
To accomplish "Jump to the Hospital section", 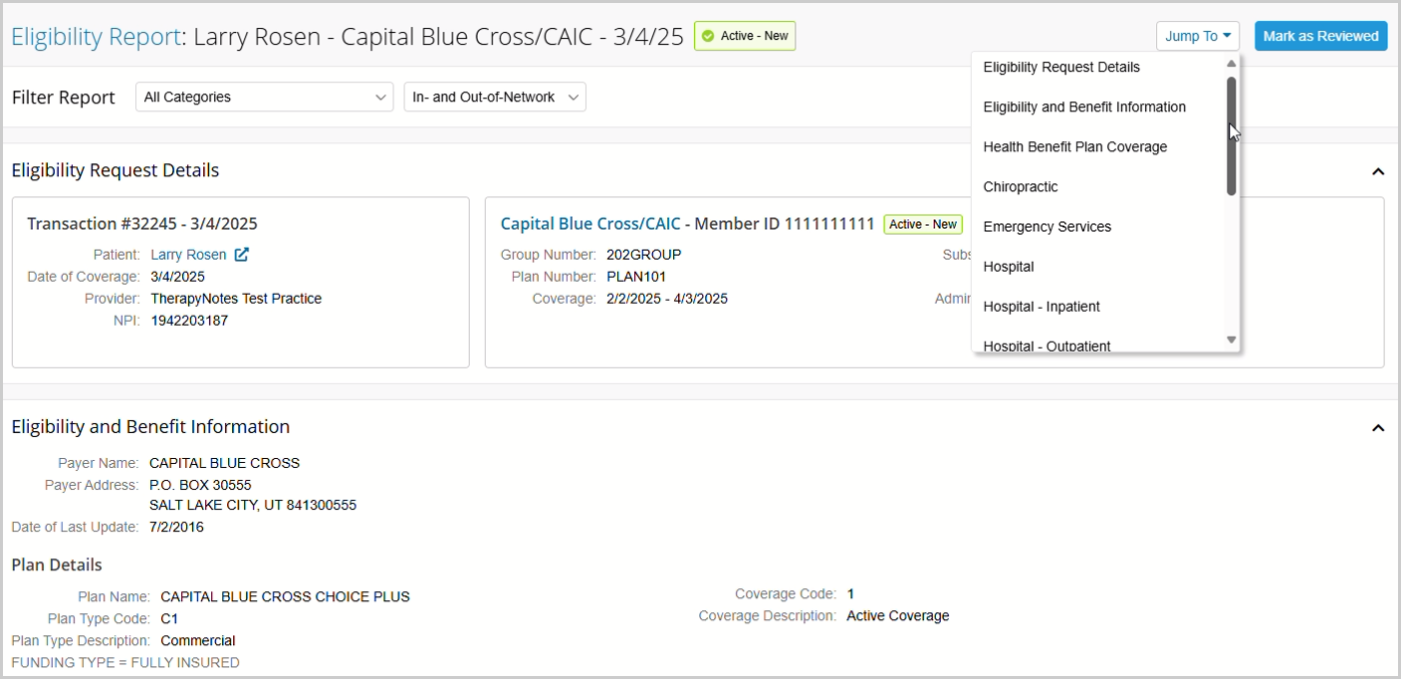I will click(1009, 267).
